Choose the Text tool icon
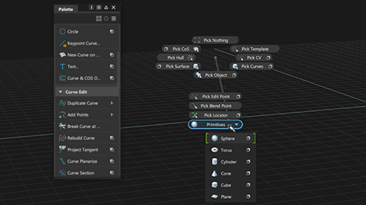The width and height of the screenshot is (366, 205). [x=62, y=67]
